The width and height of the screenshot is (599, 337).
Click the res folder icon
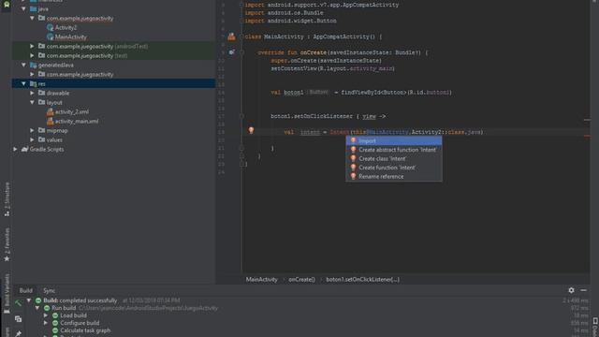point(34,83)
